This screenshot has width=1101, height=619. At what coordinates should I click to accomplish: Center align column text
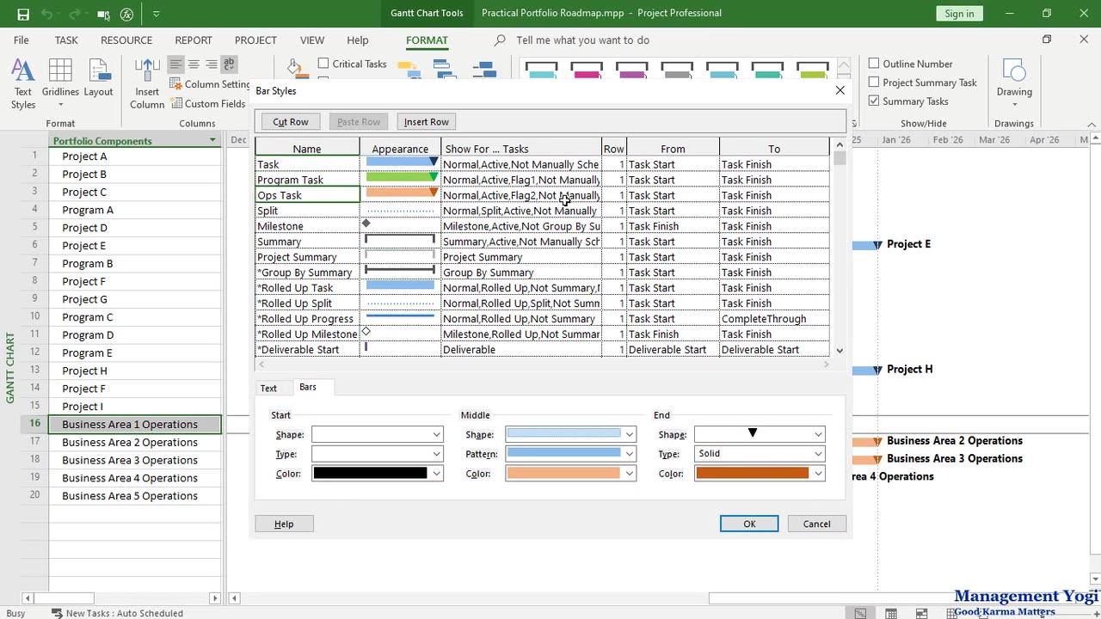pos(194,64)
